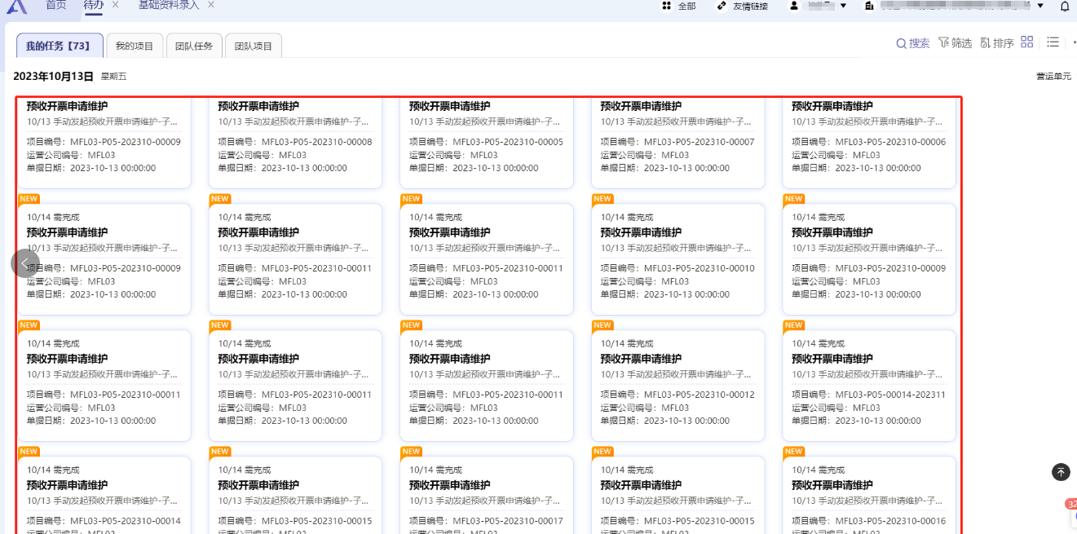Click project number text MFL03-P05-202310-00014
The image size is (1077, 534).
(x=126, y=521)
